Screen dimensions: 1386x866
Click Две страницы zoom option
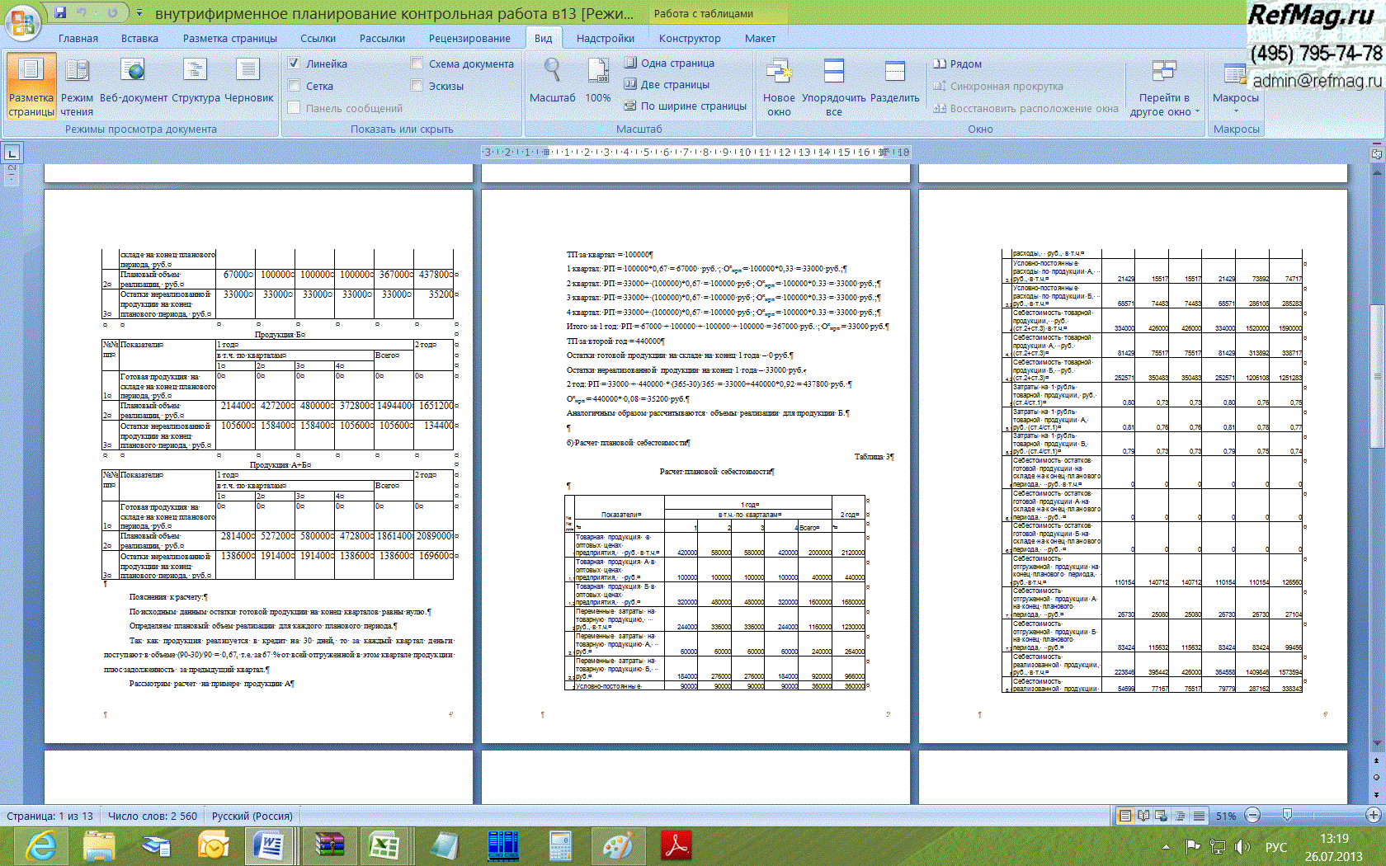[667, 84]
